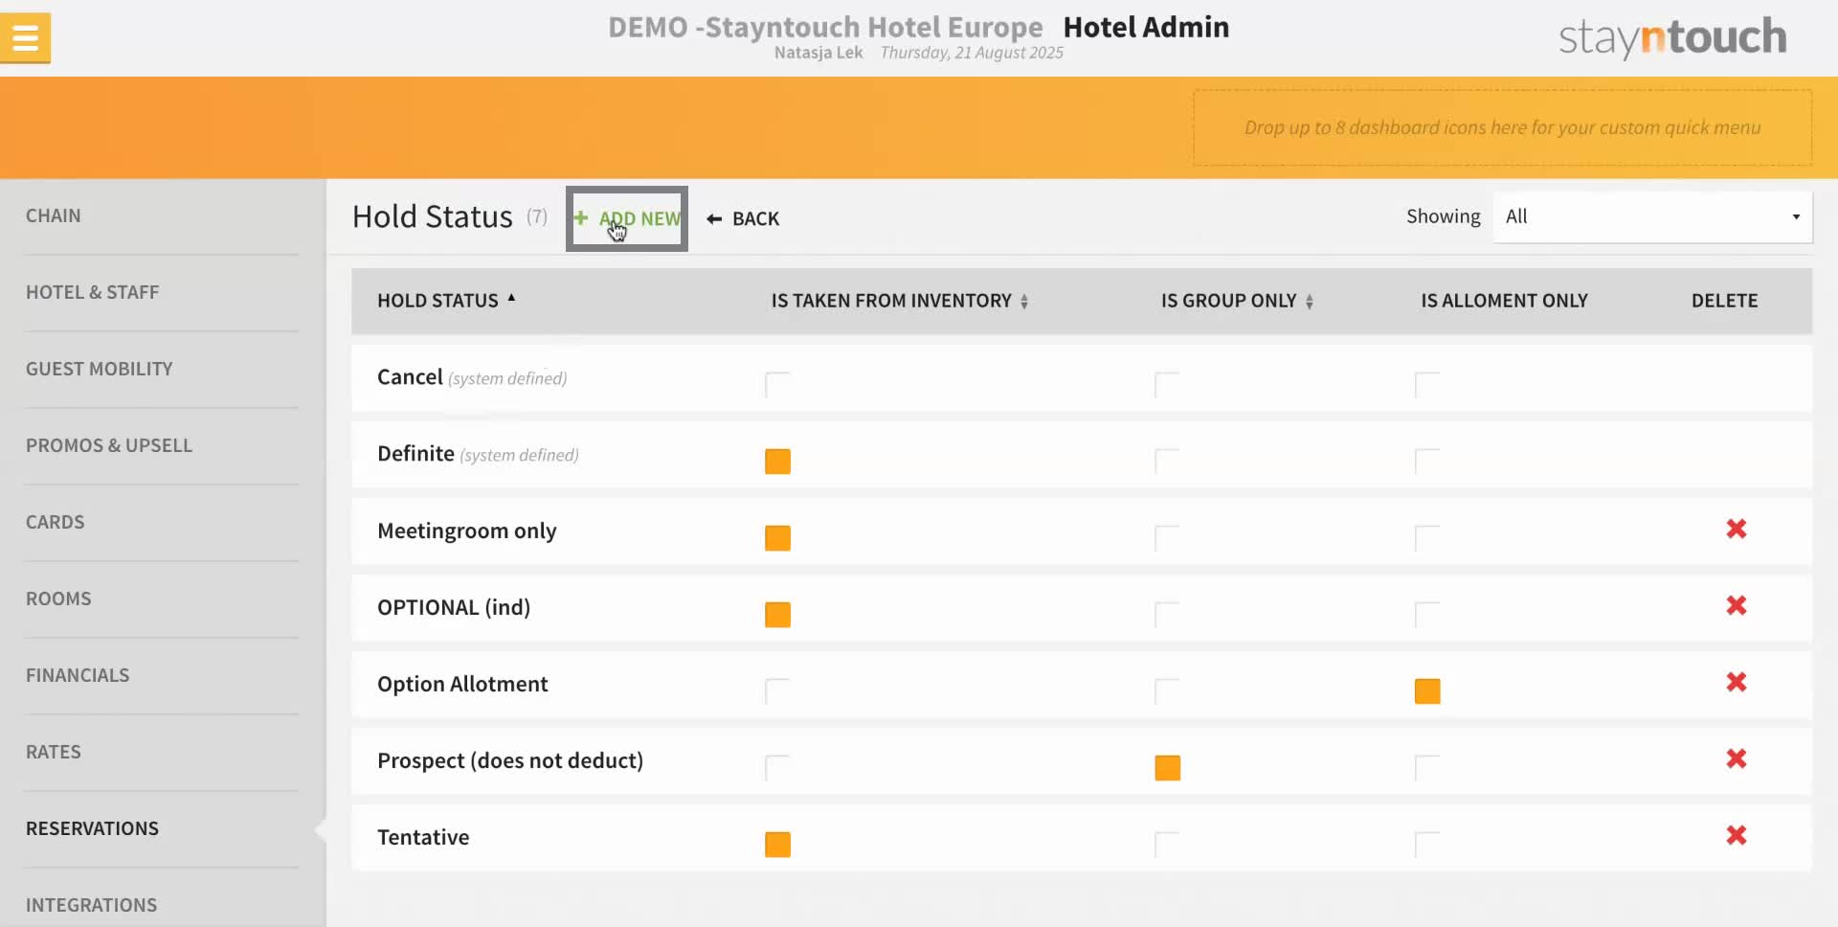Open the Rooms section
This screenshot has width=1838, height=927.
[x=58, y=599]
